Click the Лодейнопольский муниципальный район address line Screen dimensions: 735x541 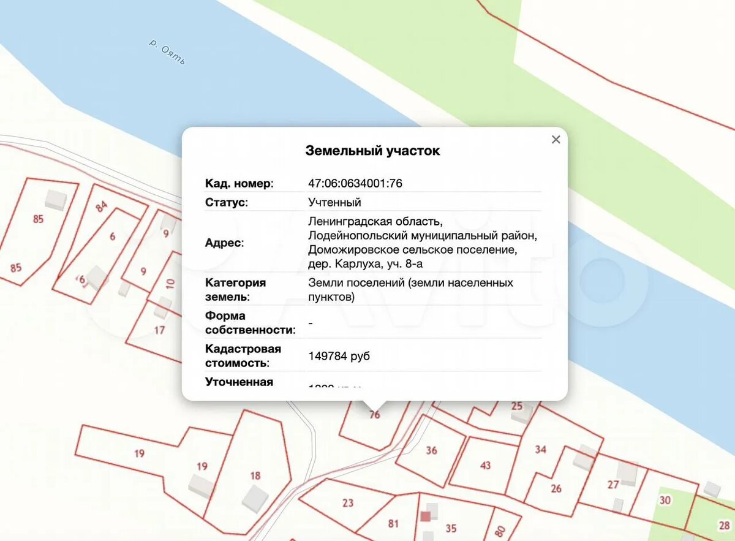(x=423, y=235)
